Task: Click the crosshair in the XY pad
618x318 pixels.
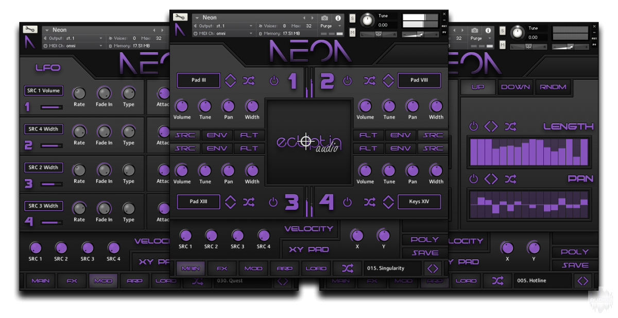Action: coord(306,141)
